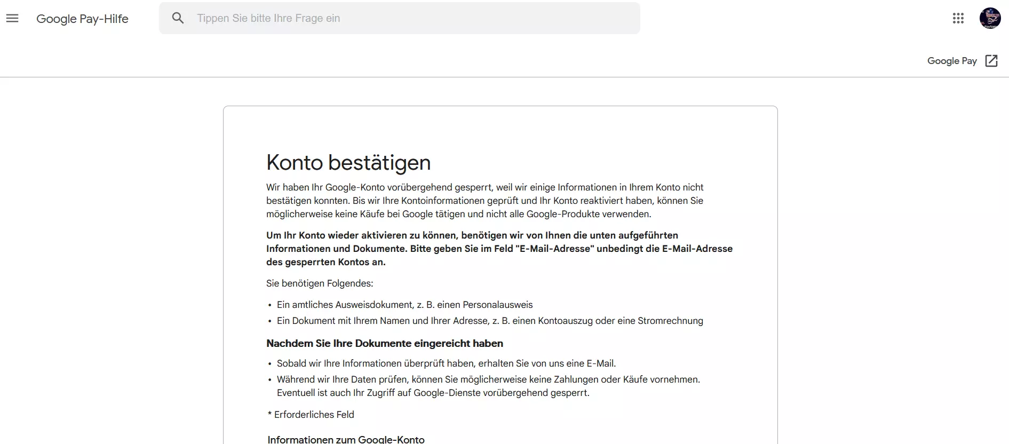Screen dimensions: 1009x444
Task: Click 'Sie benötigen Folgendes:' text
Action: [x=320, y=283]
